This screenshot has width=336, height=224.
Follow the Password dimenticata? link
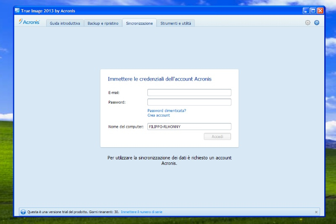click(166, 111)
